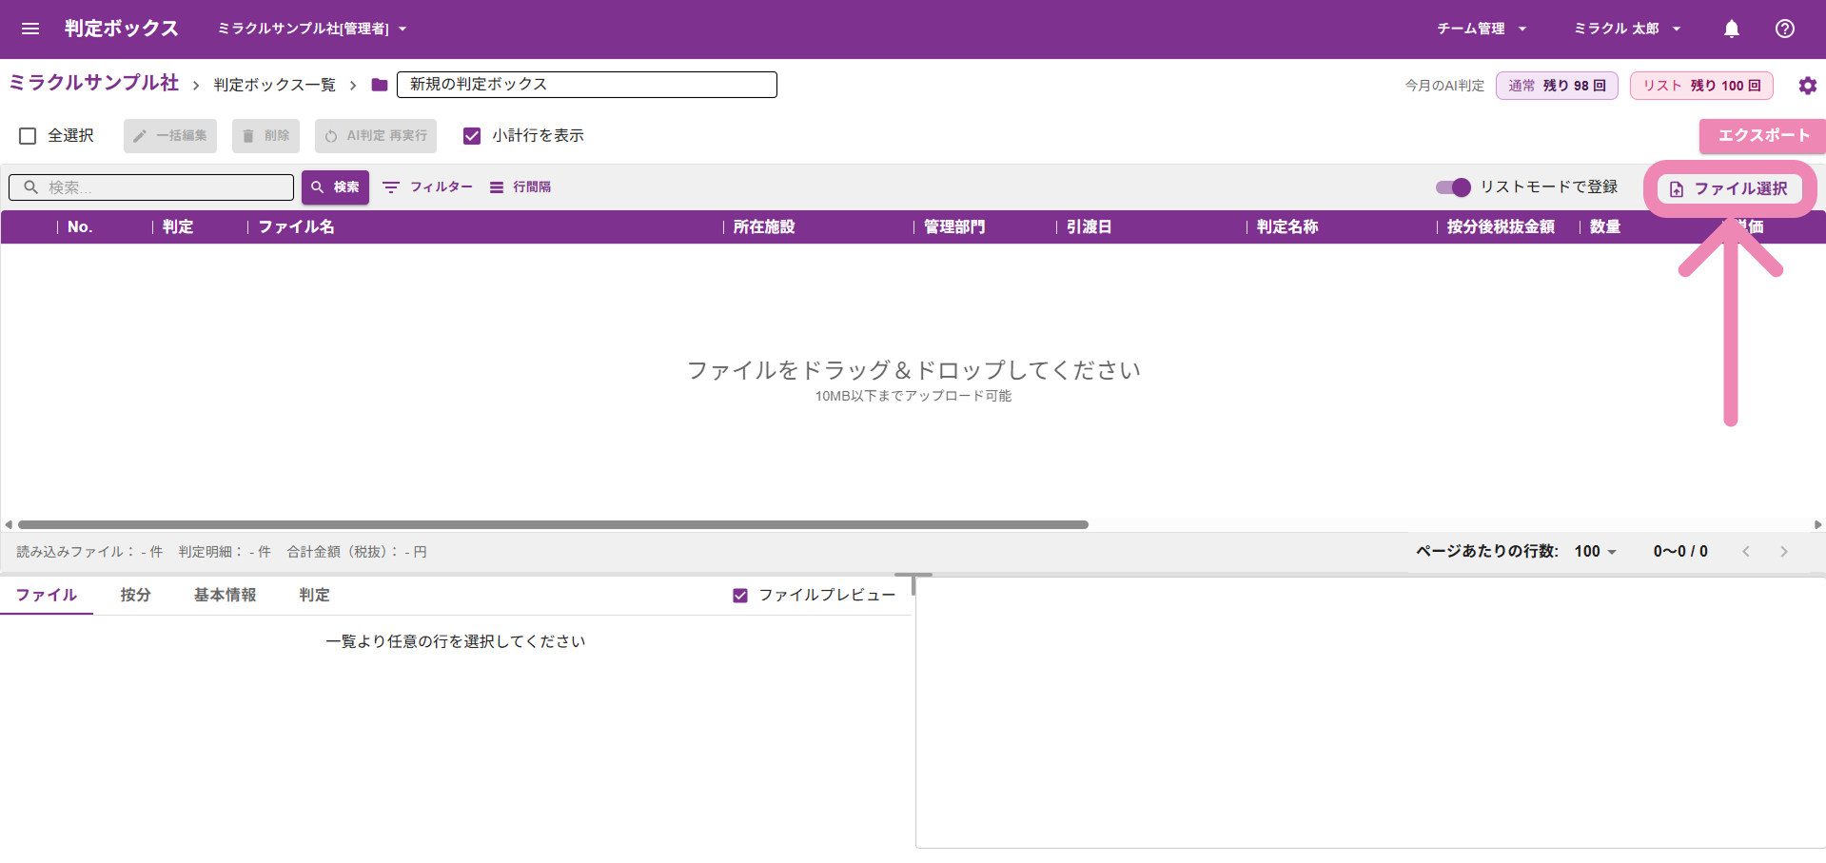The width and height of the screenshot is (1826, 863).
Task: Switch to the ファイル tab
Action: (47, 595)
